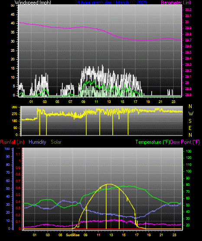Click the 'W' compass label
The image size is (202, 241).
[191, 114]
